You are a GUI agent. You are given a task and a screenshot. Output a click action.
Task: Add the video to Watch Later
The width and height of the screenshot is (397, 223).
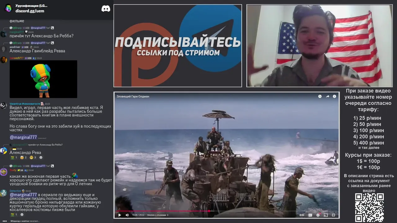(320, 96)
